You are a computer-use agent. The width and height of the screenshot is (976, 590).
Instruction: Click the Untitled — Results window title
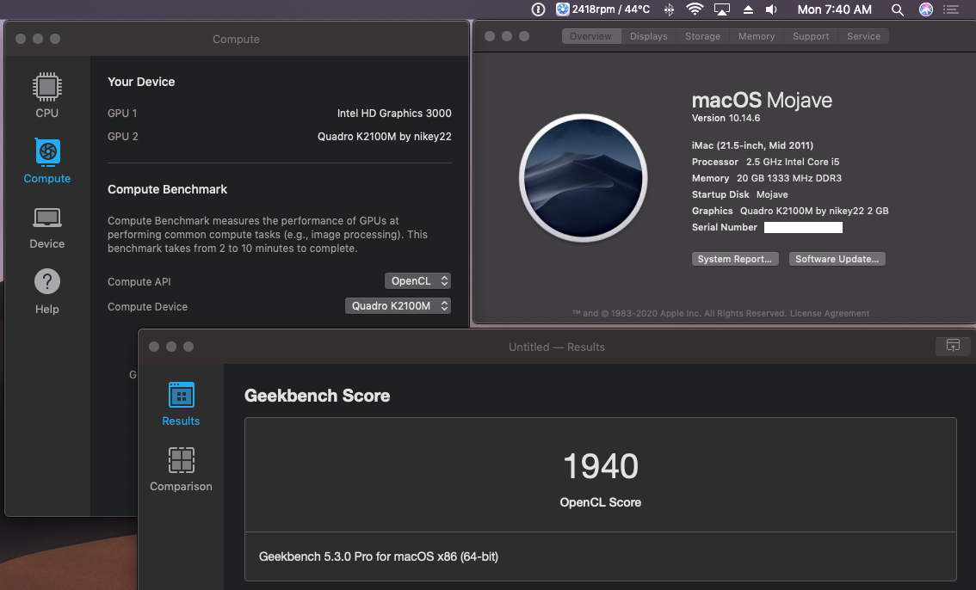(x=557, y=347)
